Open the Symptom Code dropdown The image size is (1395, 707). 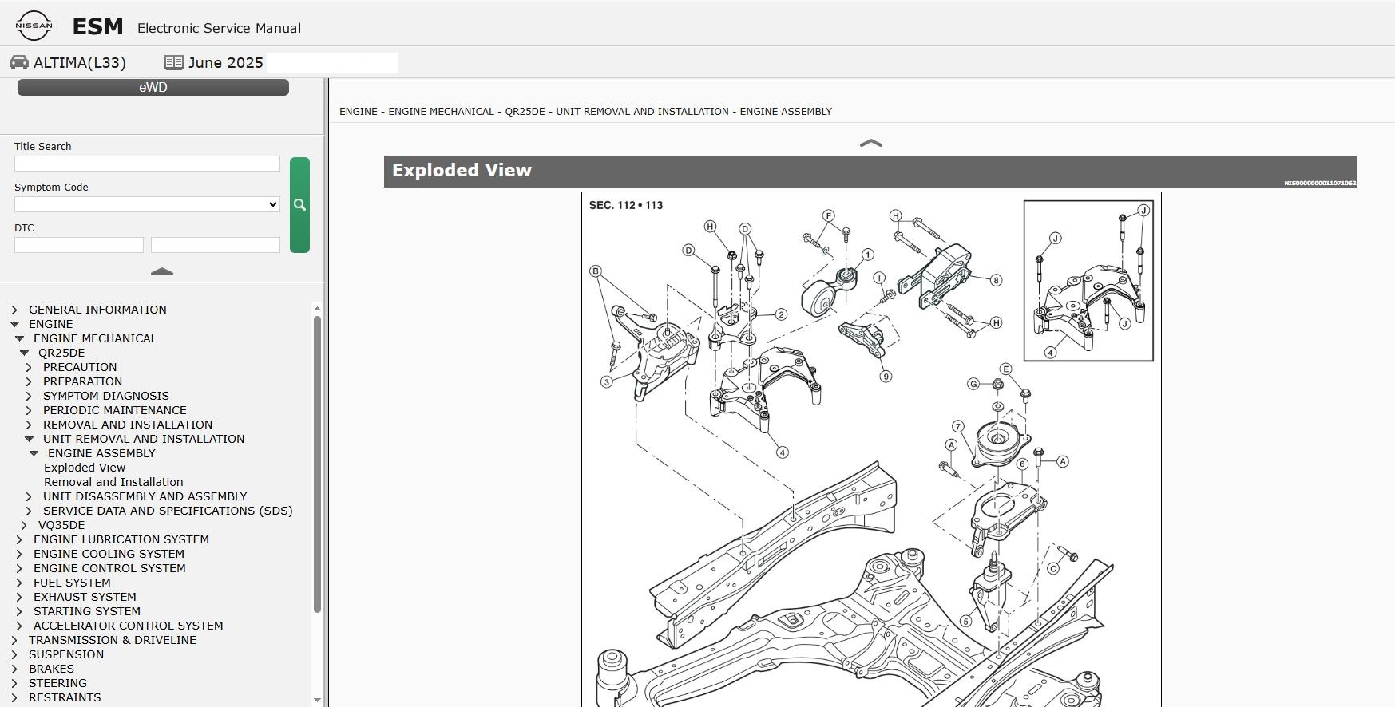coord(147,204)
